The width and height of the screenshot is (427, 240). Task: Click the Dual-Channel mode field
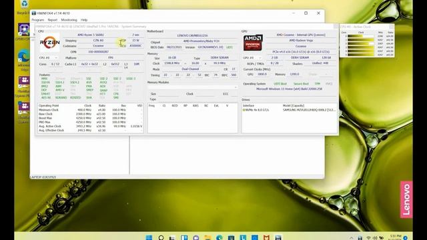pyautogui.click(x=190, y=69)
